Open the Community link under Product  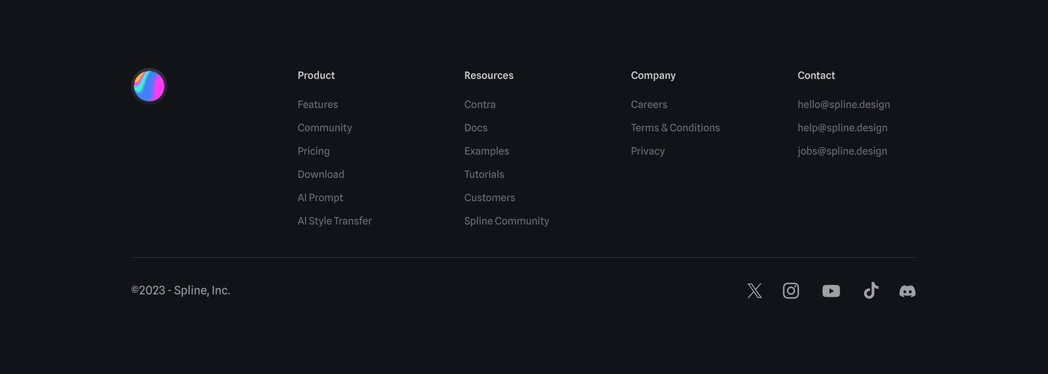click(x=325, y=128)
